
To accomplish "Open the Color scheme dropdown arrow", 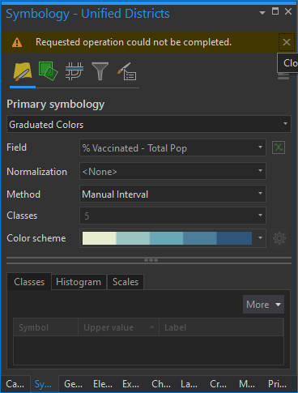I will [260, 238].
